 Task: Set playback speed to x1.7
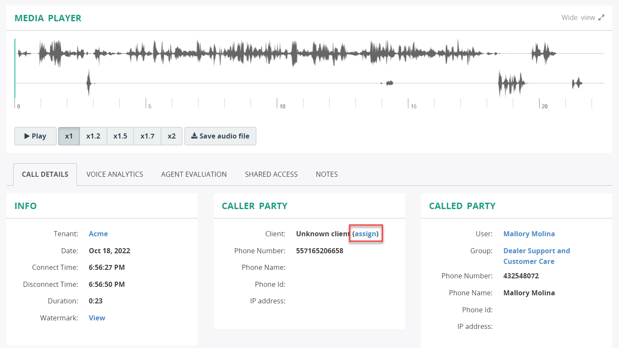148,136
